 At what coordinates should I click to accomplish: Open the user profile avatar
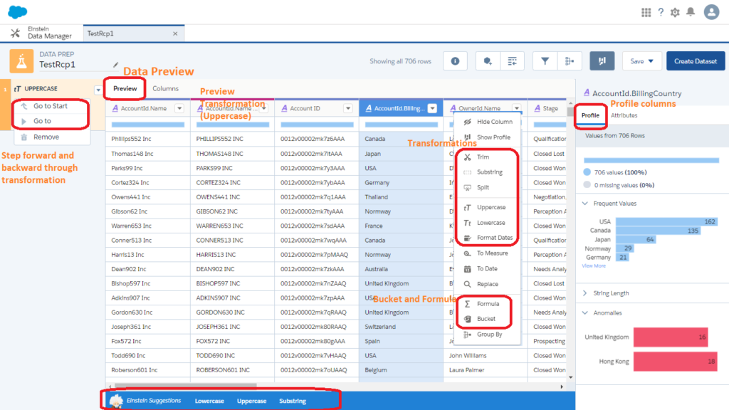pyautogui.click(x=711, y=12)
